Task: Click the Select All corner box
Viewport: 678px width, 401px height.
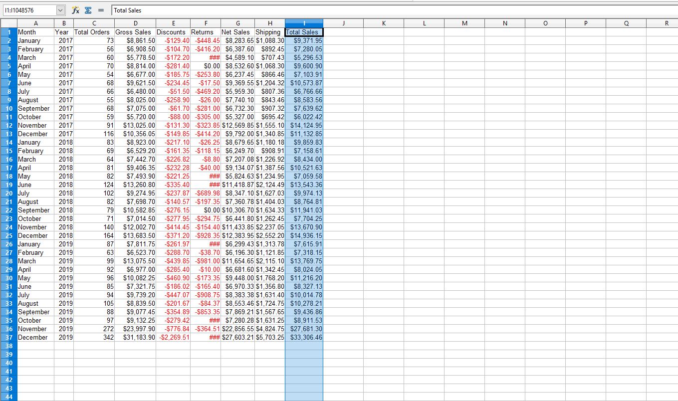Action: click(x=8, y=23)
